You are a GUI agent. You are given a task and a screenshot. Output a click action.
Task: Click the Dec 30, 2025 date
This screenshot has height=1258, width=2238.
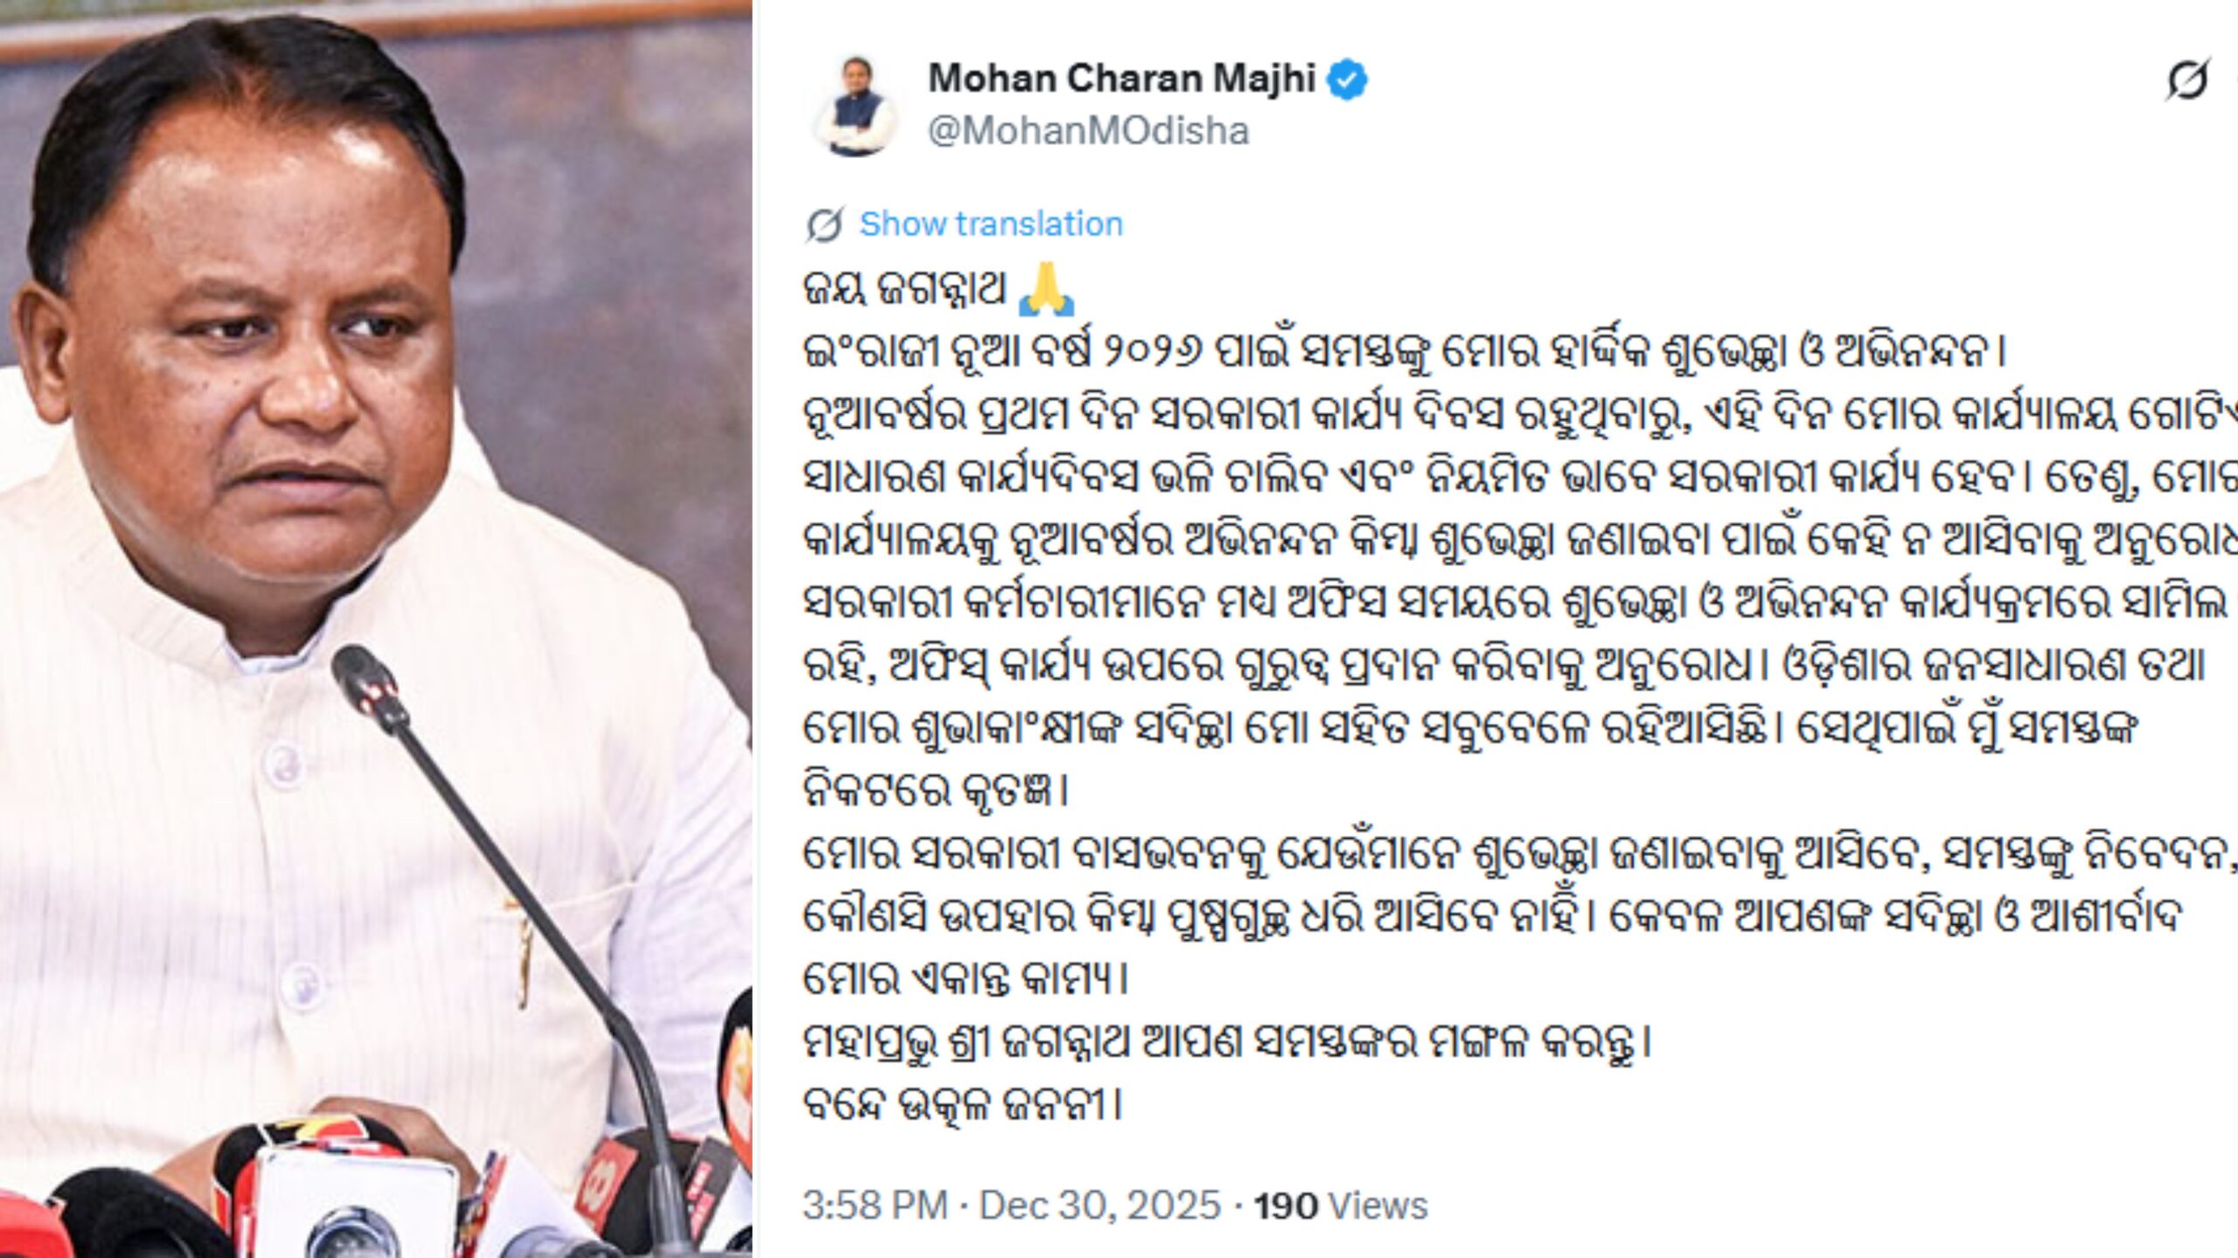tap(1099, 1206)
